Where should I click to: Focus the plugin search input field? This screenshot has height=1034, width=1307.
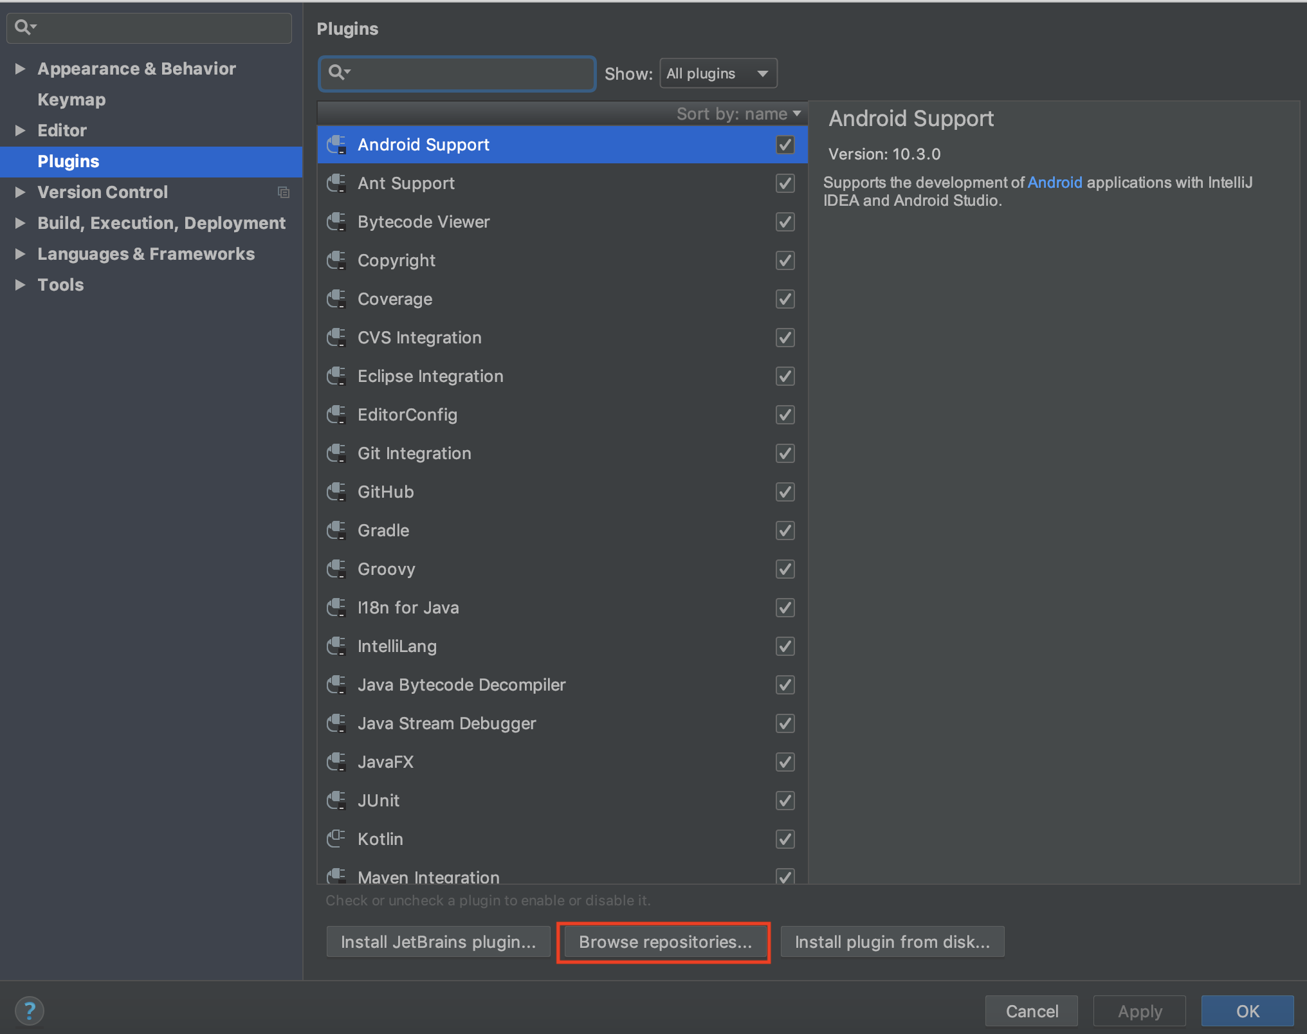click(457, 73)
